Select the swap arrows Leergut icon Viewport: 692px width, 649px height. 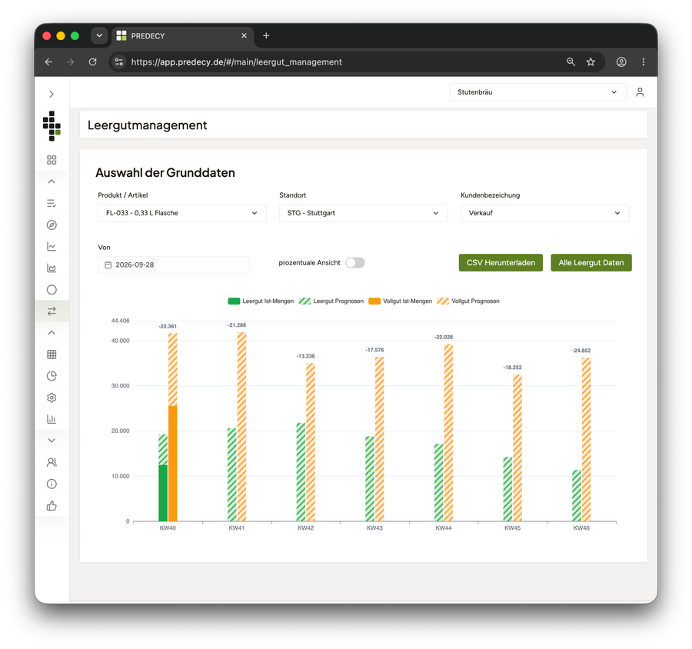pos(52,311)
